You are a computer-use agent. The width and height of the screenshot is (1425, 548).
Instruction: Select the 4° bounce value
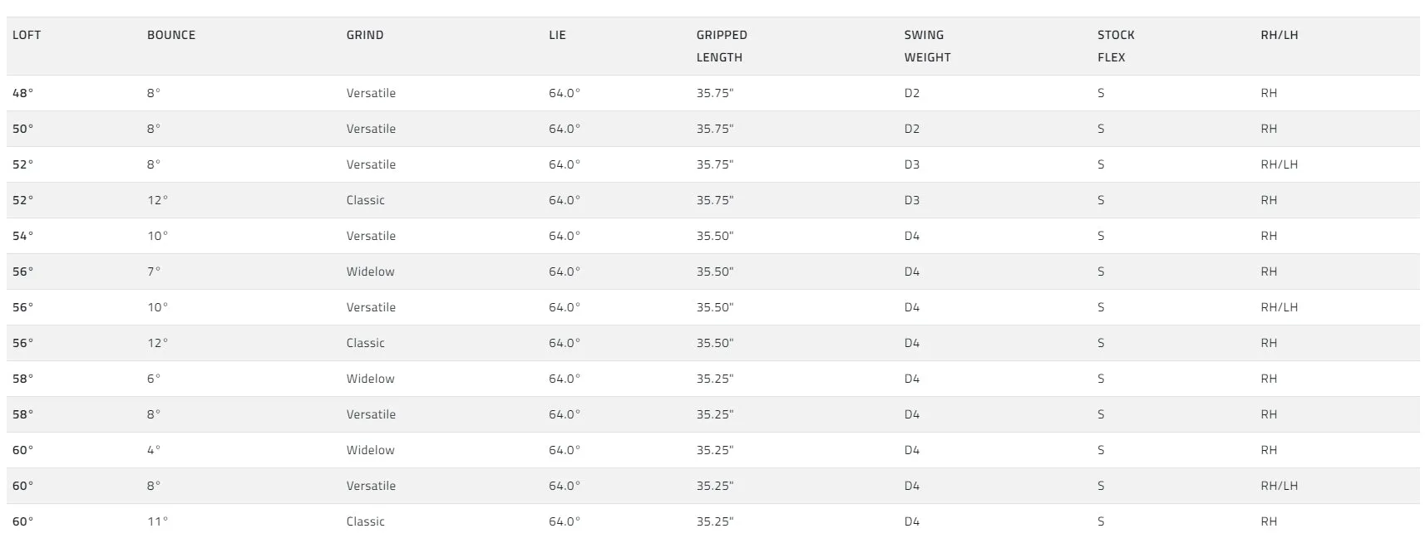[154, 450]
